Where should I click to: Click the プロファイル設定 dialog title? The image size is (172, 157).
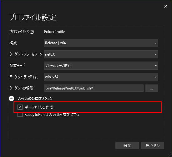(33, 17)
